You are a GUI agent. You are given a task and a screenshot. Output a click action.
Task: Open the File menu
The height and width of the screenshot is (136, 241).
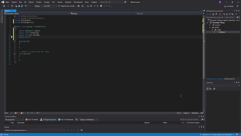tap(7, 2)
